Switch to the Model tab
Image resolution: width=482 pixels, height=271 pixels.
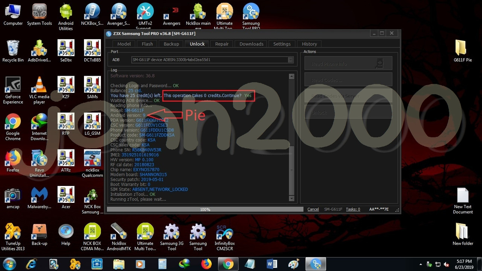(124, 44)
